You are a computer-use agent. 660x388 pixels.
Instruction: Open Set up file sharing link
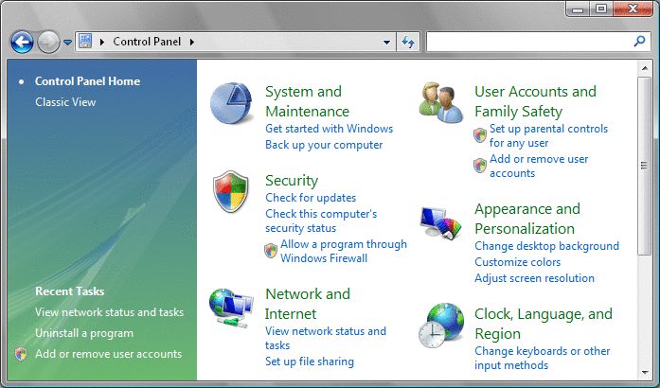pos(310,362)
